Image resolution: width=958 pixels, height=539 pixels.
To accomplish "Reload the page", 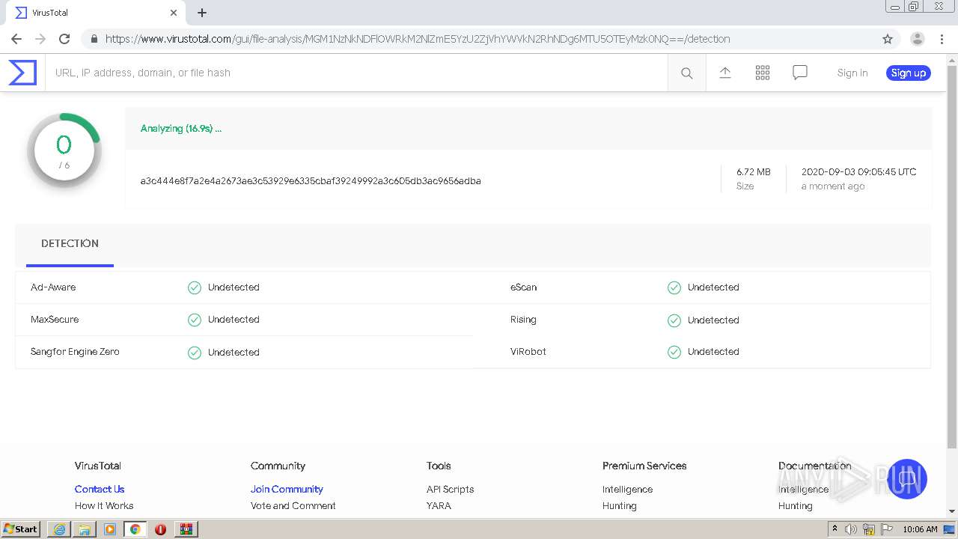I will pos(64,39).
